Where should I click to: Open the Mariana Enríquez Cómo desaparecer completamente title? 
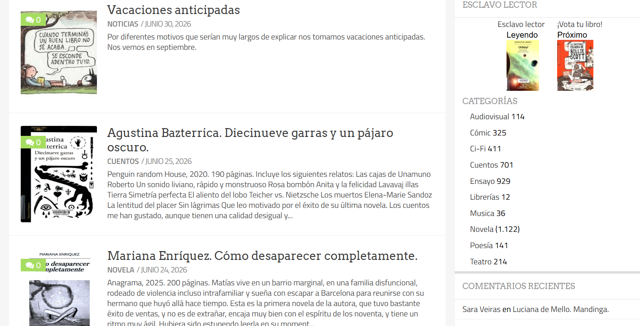(262, 255)
